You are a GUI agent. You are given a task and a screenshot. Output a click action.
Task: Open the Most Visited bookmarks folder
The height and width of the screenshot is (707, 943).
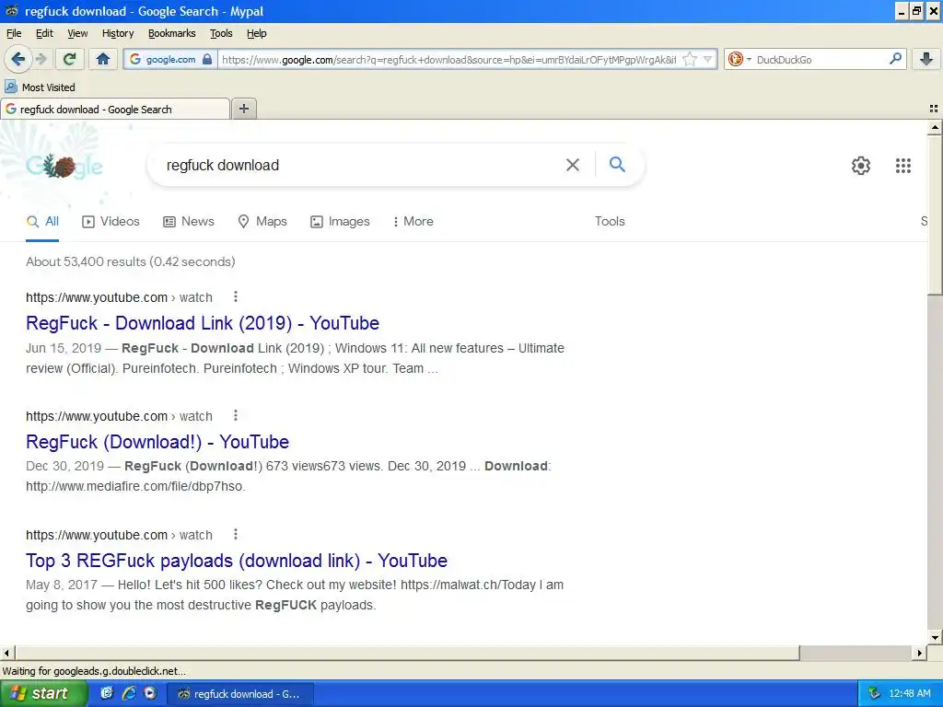41,87
